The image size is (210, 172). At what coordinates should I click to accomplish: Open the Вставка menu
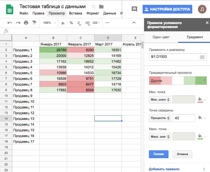click(76, 13)
